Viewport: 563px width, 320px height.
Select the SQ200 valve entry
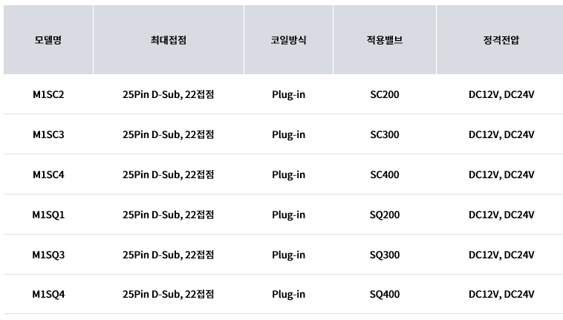pyautogui.click(x=385, y=215)
